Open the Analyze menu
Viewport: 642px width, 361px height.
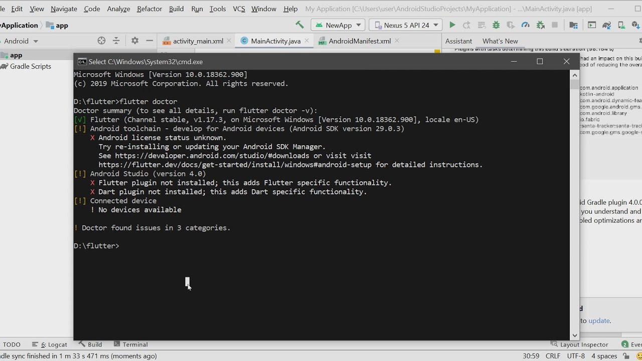pos(118,9)
